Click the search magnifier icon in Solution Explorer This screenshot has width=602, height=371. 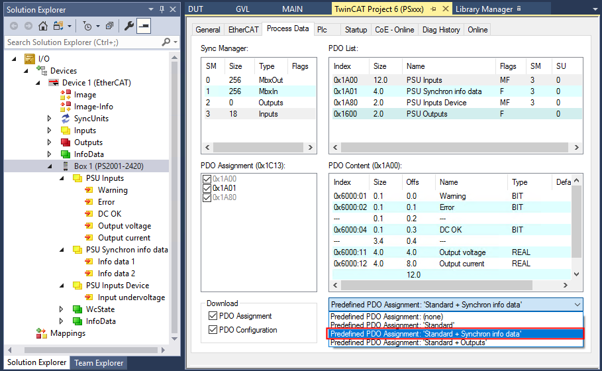coord(166,42)
